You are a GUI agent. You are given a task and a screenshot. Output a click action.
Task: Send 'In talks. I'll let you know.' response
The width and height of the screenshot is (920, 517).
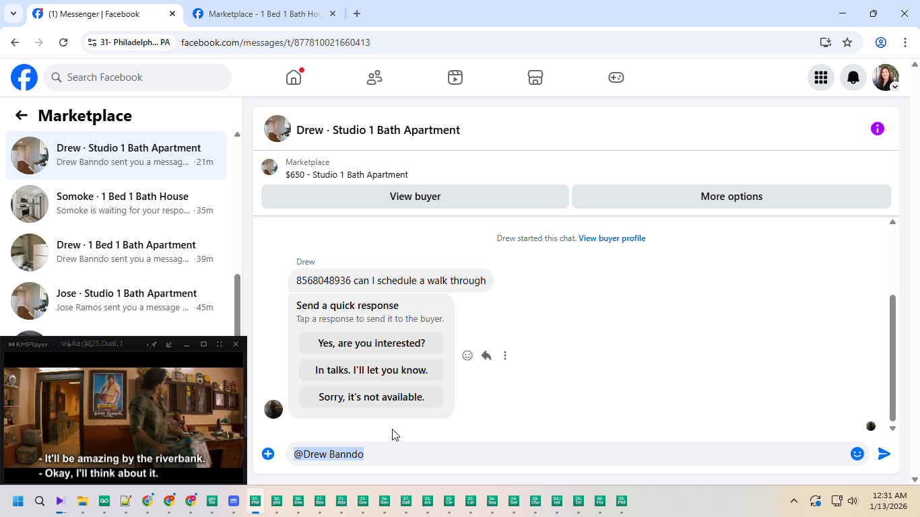372,370
